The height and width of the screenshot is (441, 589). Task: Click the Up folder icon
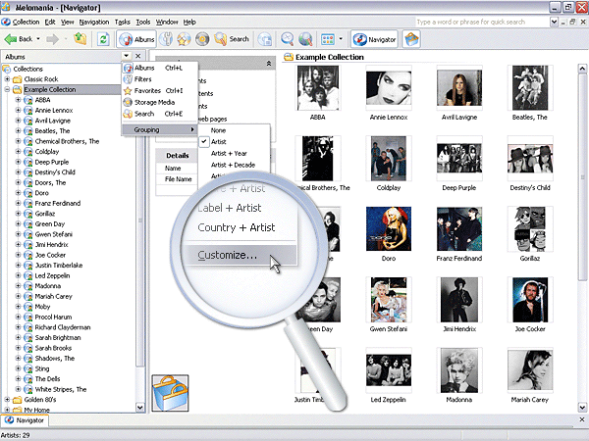pyautogui.click(x=80, y=39)
